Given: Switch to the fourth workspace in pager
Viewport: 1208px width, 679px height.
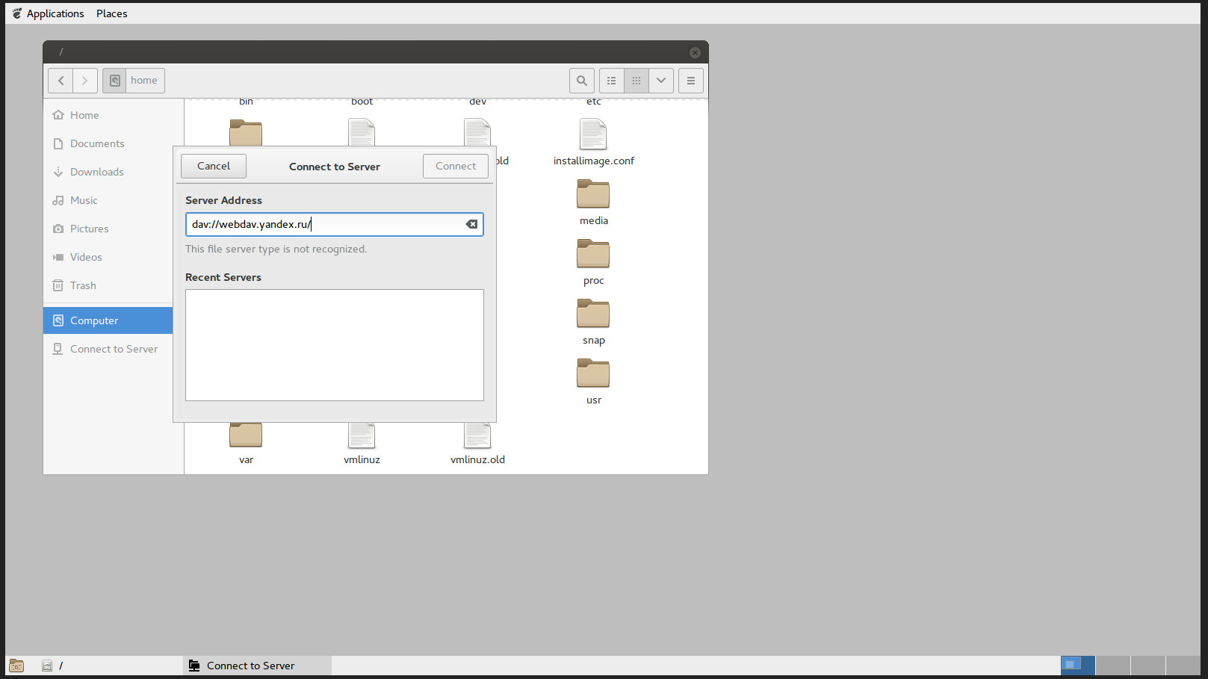Looking at the screenshot, I should (x=1183, y=666).
